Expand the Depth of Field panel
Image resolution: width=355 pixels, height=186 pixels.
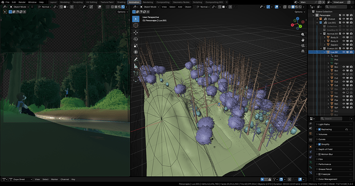click(x=334, y=150)
